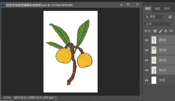This screenshot has height=101, width=175.
Task: Open the 类型 layer filter dropdown
Action: pos(154,17)
